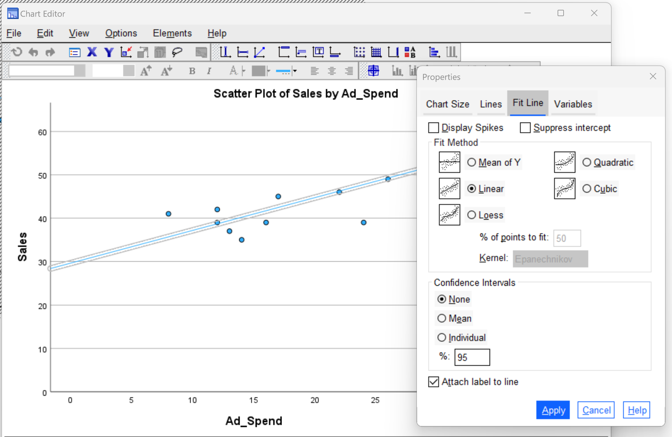
Task: Click the insert text box icon
Action: [319, 52]
